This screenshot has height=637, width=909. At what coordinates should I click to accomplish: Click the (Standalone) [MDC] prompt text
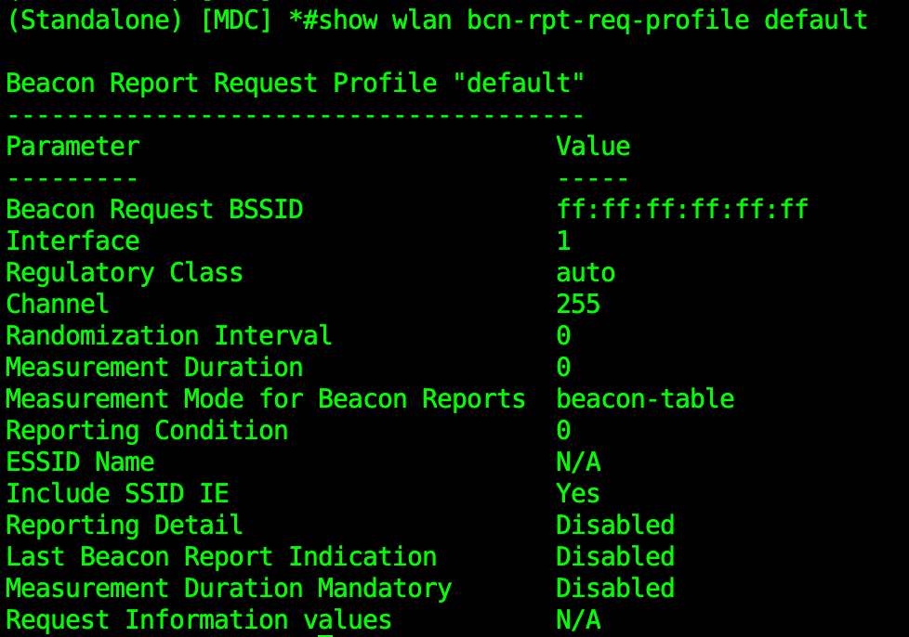pyautogui.click(x=139, y=19)
